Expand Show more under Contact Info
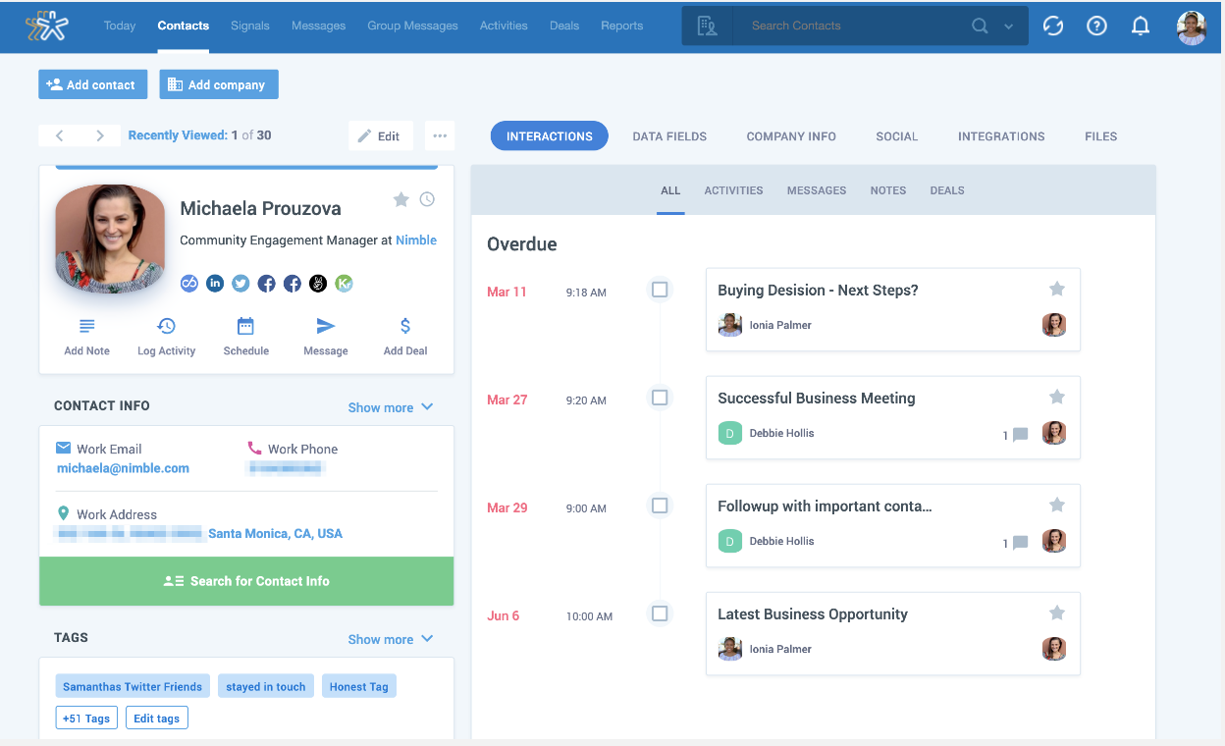1225x746 pixels. tap(391, 406)
